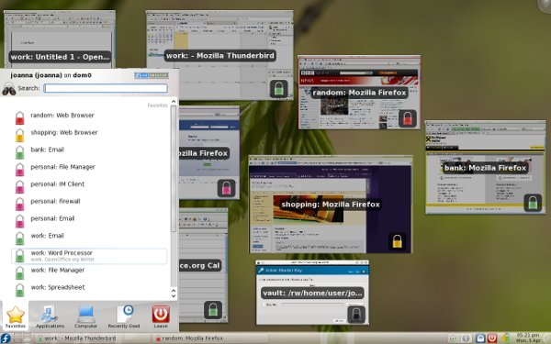Select work: Word Processor entry
Viewport: 551px width, 344px height.
(89, 256)
